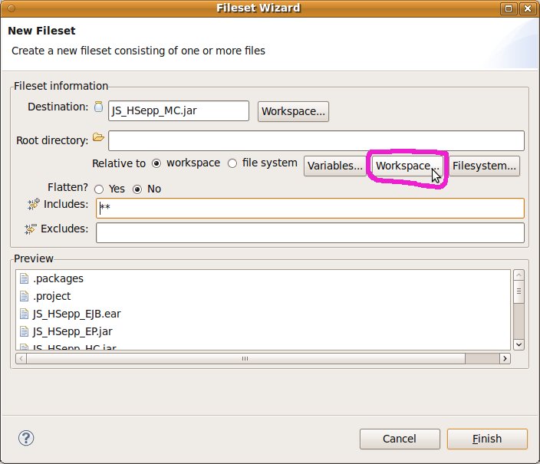Browse with the Filesystem... button
The height and width of the screenshot is (464, 540).
pos(485,166)
